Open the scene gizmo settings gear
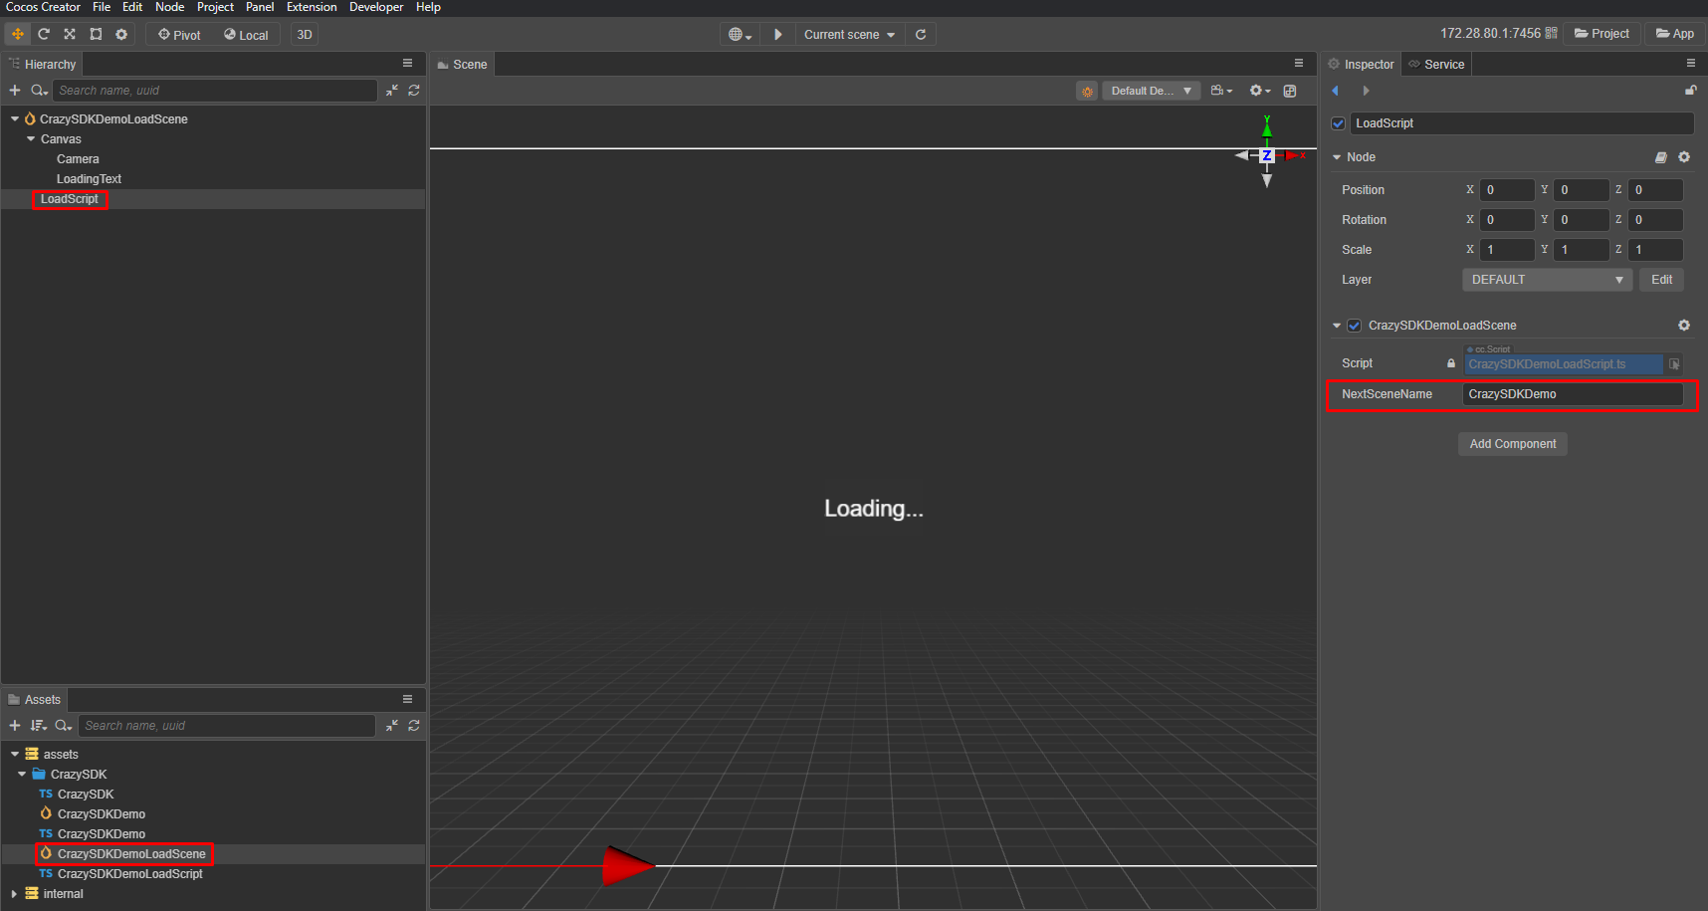The height and width of the screenshot is (911, 1708). 1260,91
